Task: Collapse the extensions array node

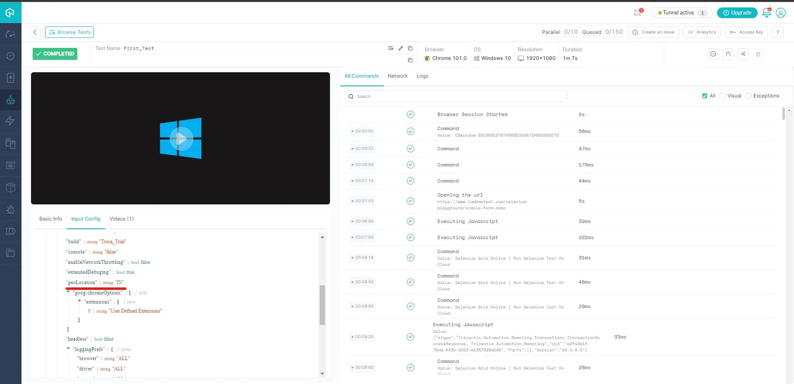Action: [x=79, y=301]
